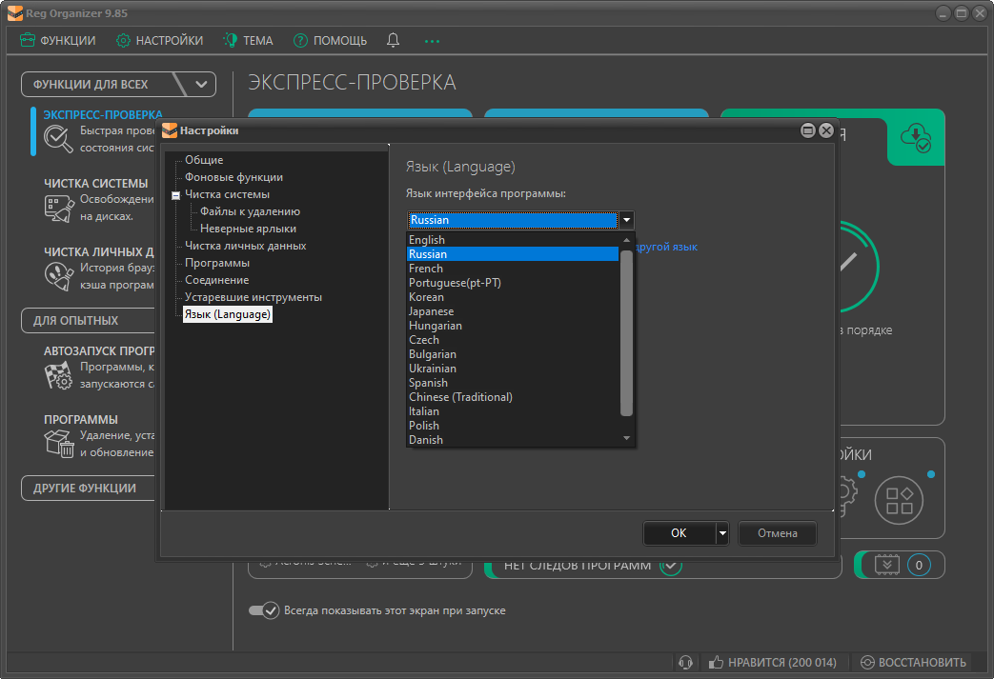994x679 pixels.
Task: Click the memory chip icon beside counter 0
Action: (887, 565)
